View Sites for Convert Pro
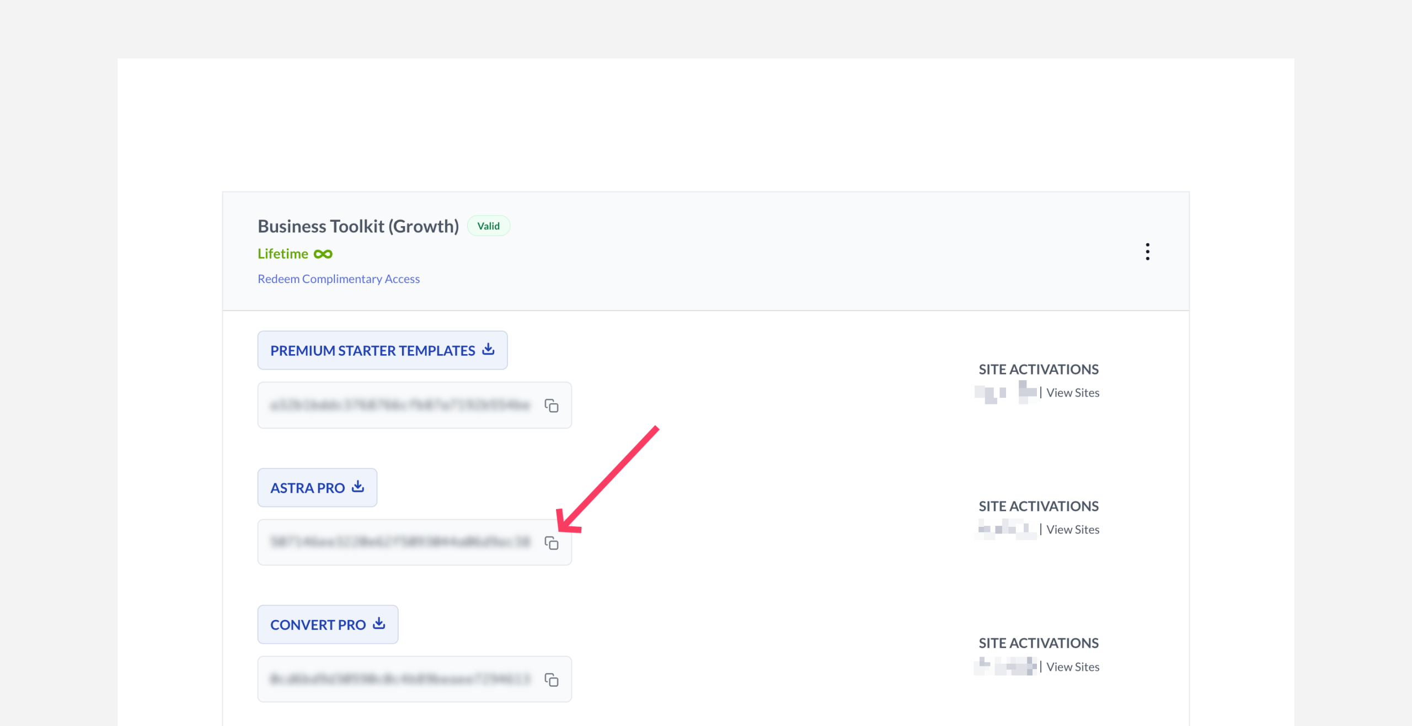The image size is (1412, 726). [1073, 666]
